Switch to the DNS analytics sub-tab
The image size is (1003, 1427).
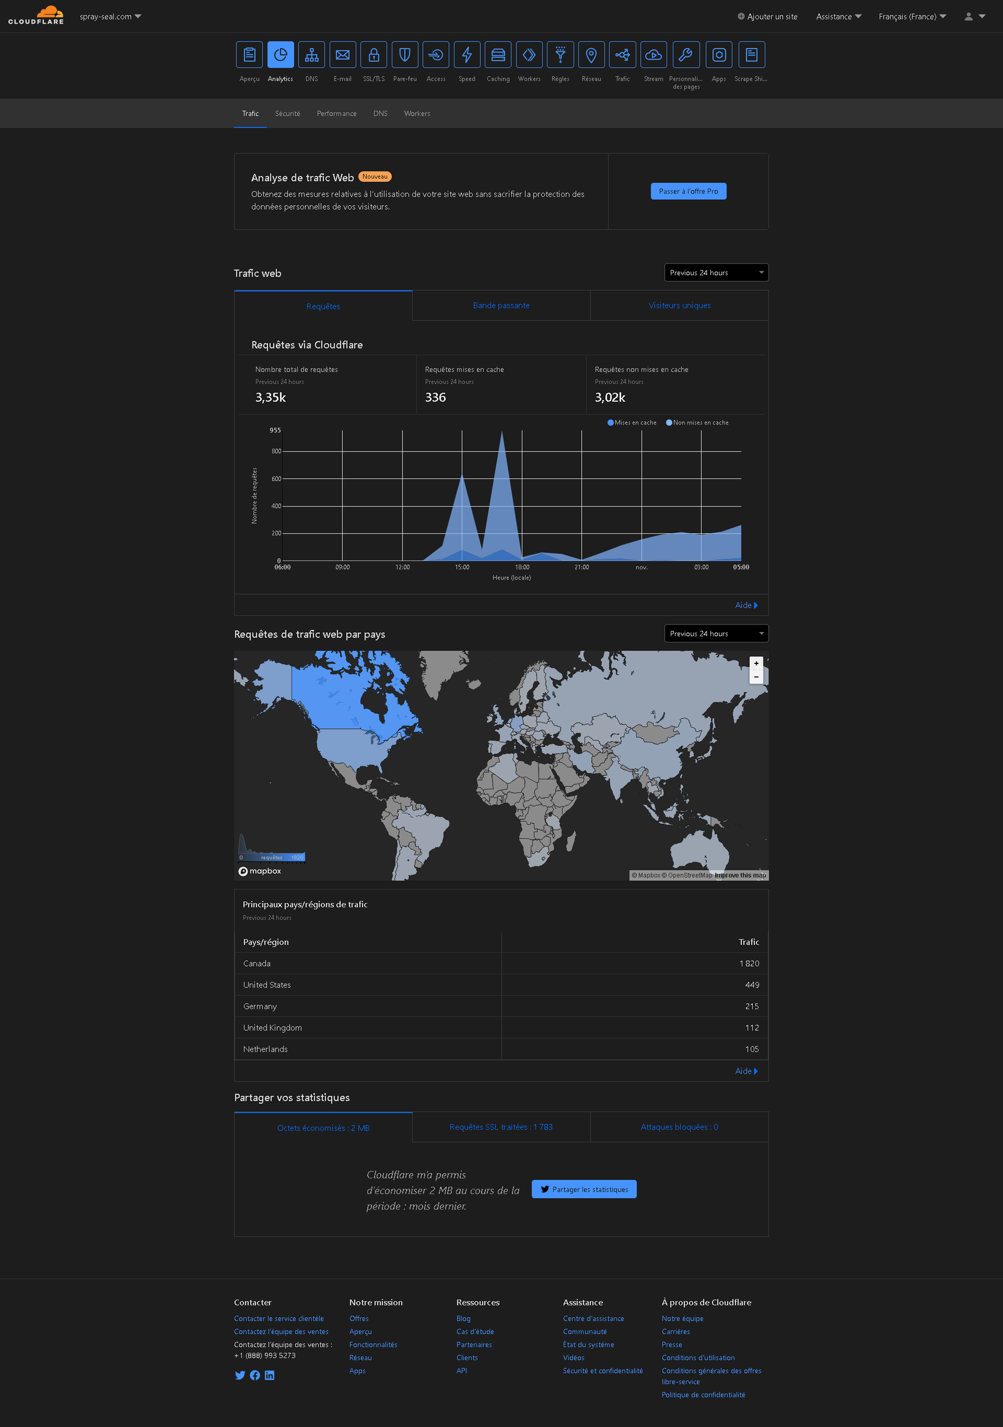click(x=381, y=113)
